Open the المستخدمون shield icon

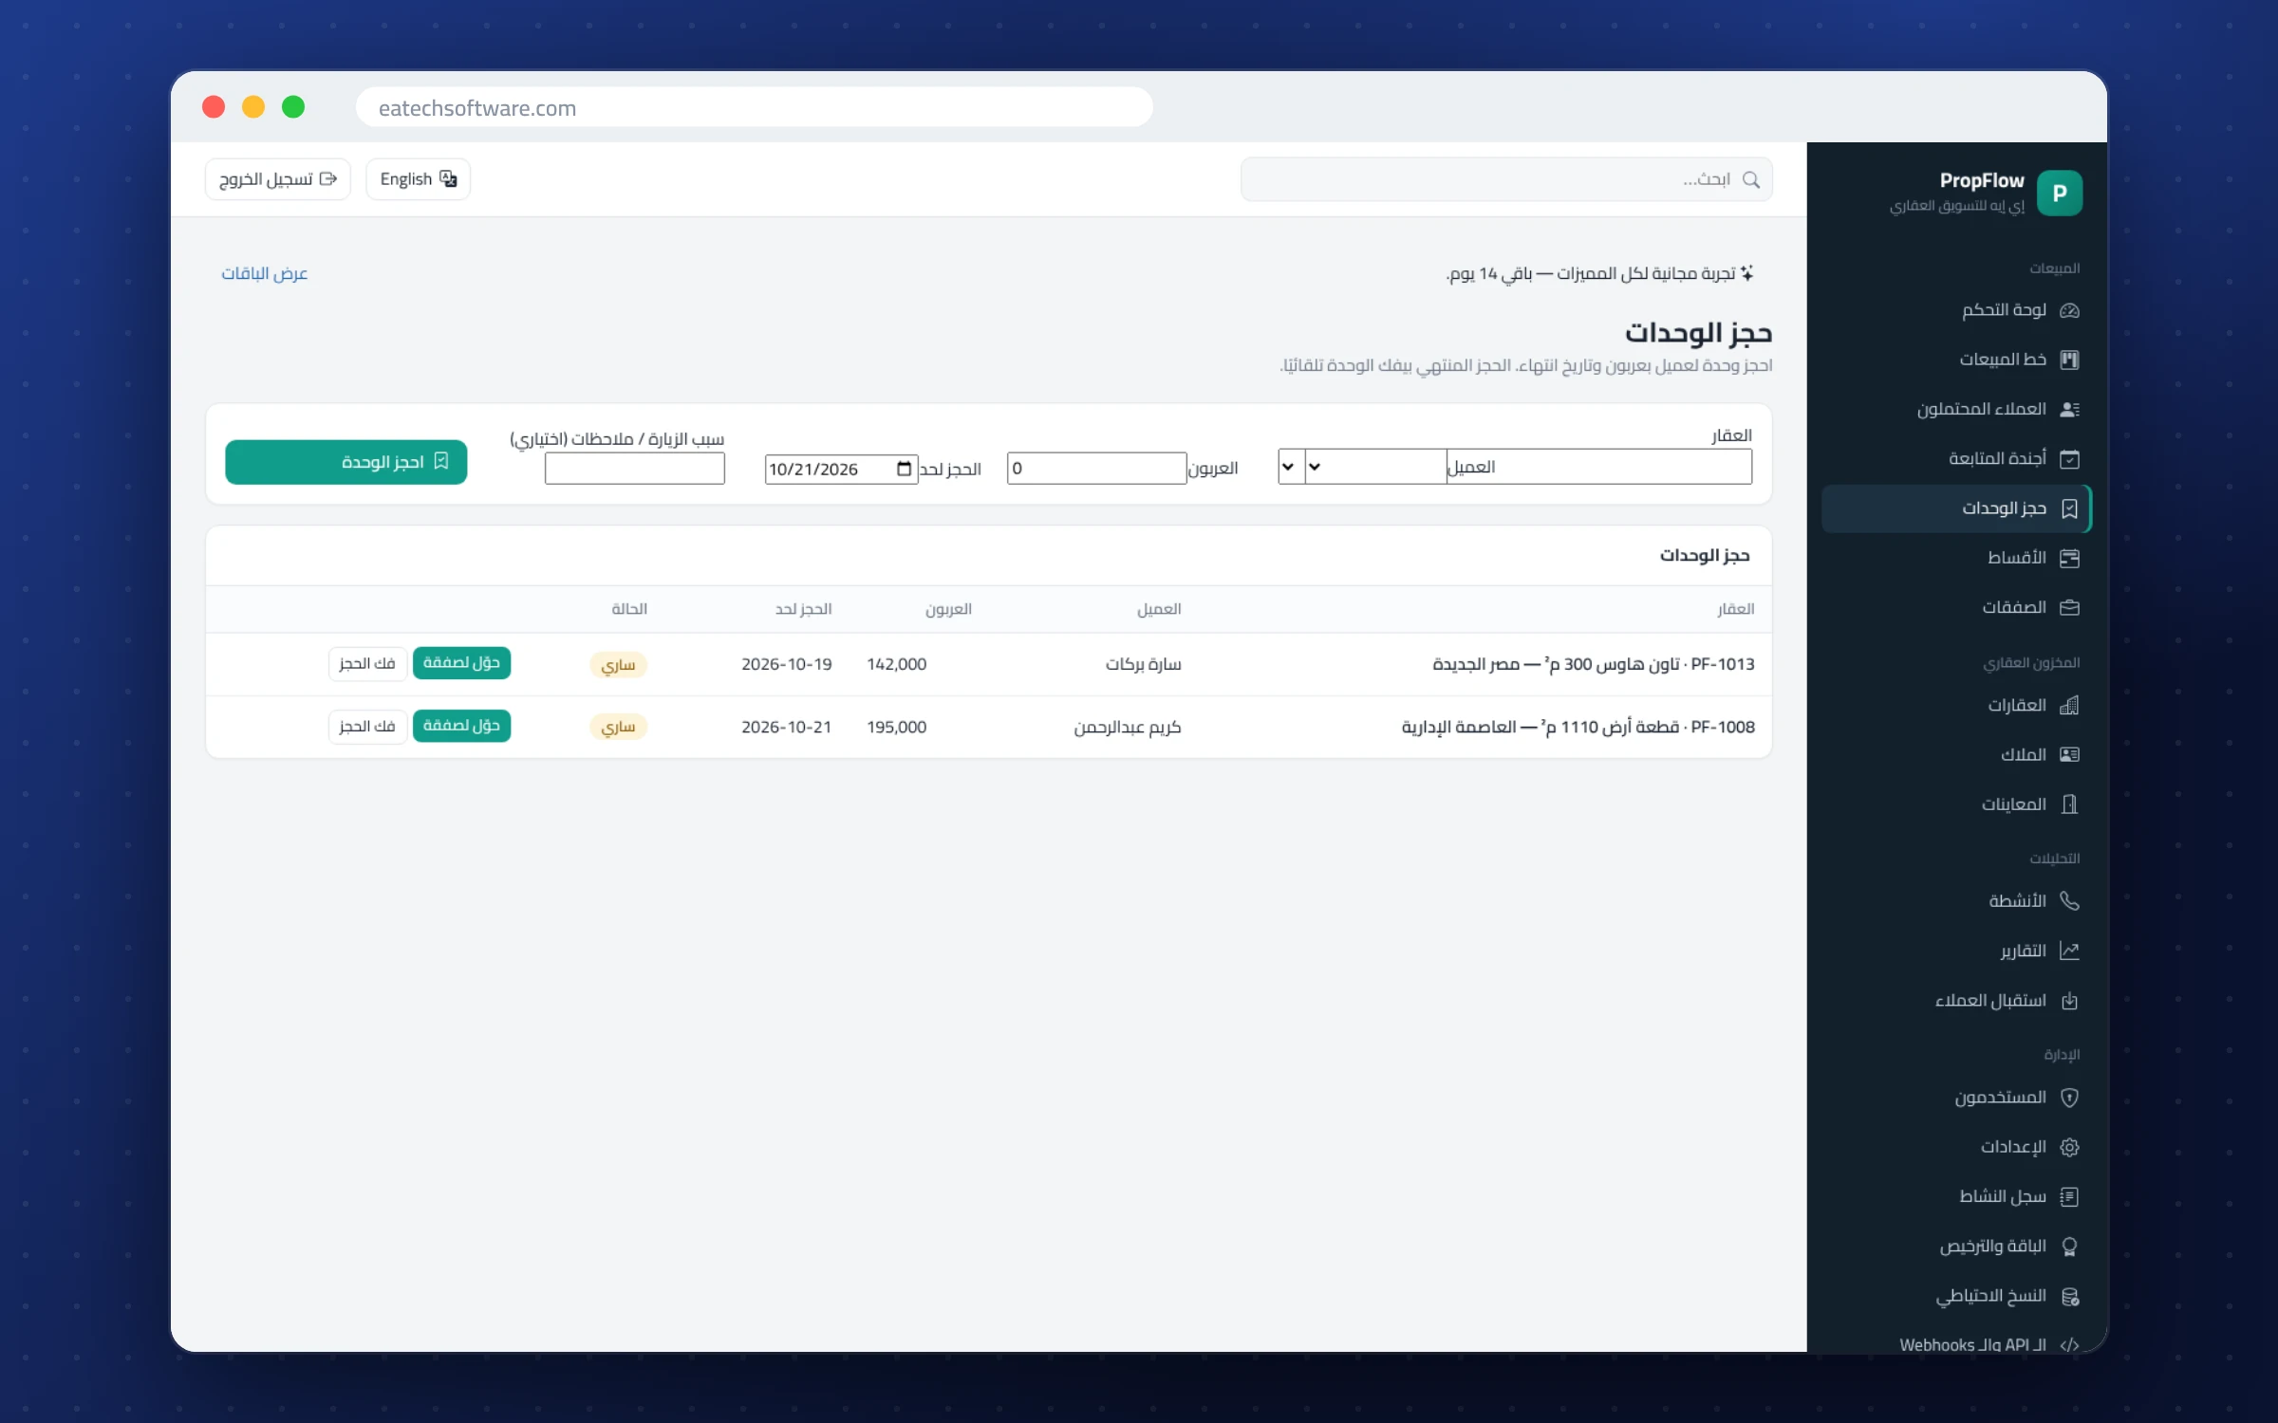pyautogui.click(x=2069, y=1098)
